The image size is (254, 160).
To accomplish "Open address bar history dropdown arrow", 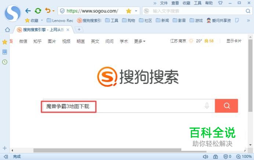I will click(136, 11).
